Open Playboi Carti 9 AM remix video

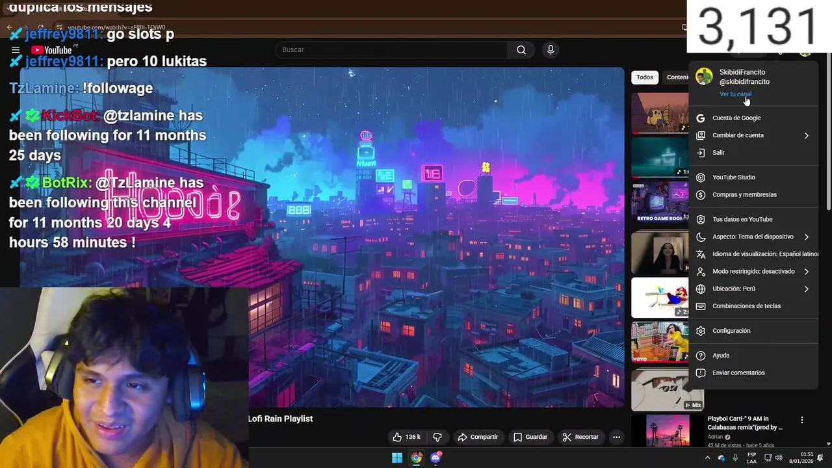(x=745, y=423)
